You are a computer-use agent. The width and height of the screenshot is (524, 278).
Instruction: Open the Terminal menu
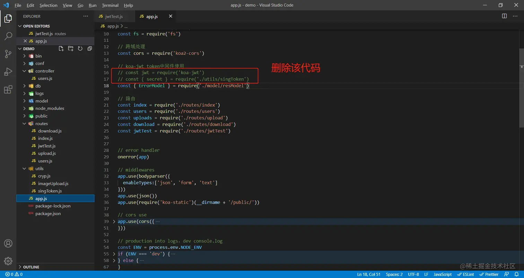110,5
